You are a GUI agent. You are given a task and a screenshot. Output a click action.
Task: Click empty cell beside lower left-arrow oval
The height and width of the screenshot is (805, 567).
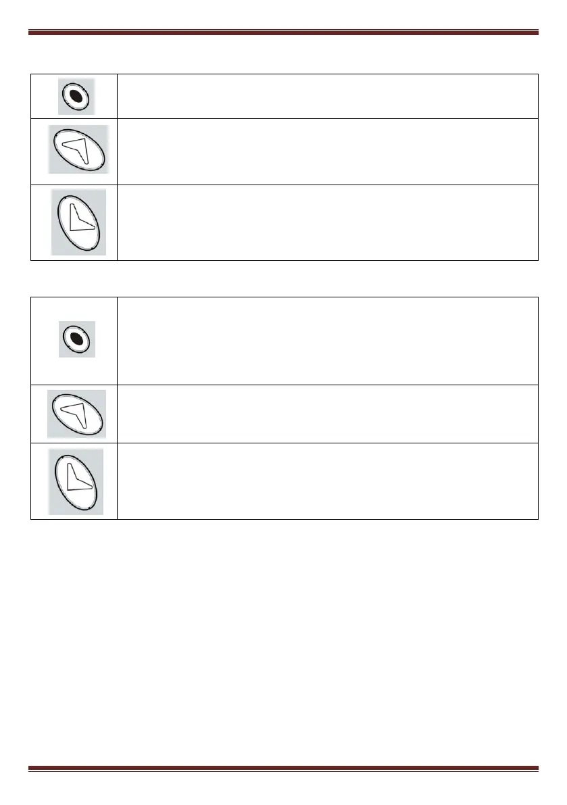[x=327, y=414]
